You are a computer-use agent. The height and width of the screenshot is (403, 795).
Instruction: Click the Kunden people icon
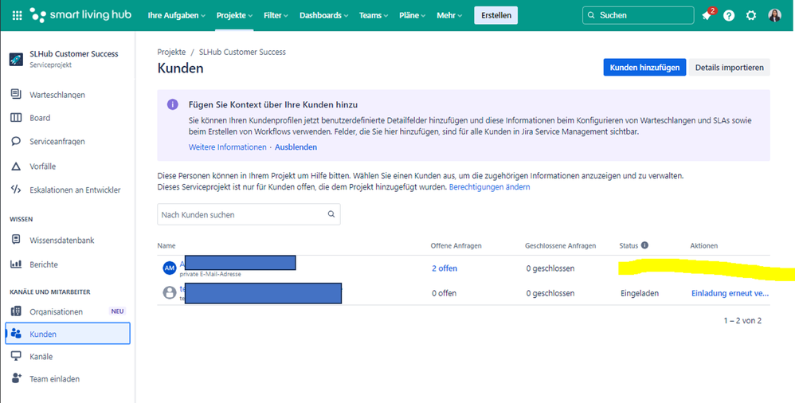click(16, 334)
